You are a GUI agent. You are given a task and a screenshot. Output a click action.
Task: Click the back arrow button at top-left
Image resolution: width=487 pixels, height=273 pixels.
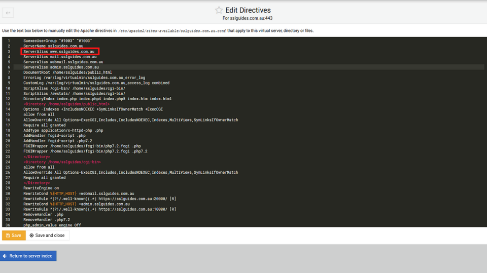pos(8,13)
